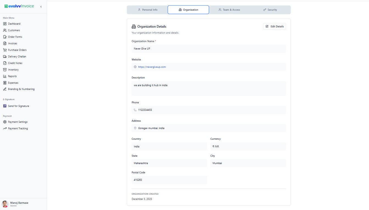Click the Branding & Numbering pen icon
The height and width of the screenshot is (210, 369).
(5, 89)
